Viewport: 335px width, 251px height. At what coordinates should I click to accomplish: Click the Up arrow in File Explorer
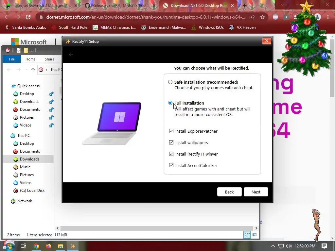pyautogui.click(x=33, y=70)
